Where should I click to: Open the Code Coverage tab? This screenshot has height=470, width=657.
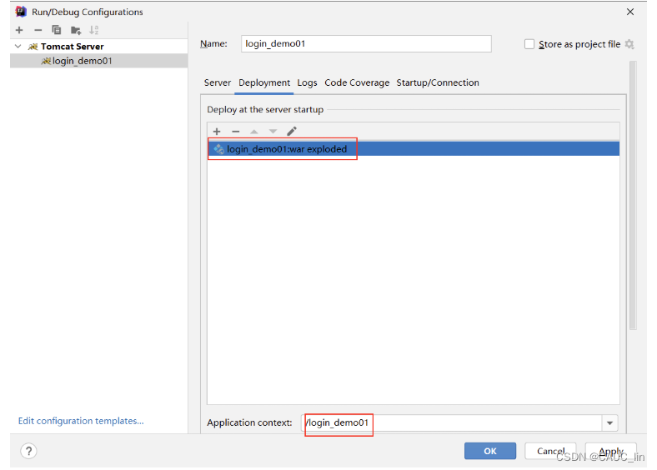[357, 82]
